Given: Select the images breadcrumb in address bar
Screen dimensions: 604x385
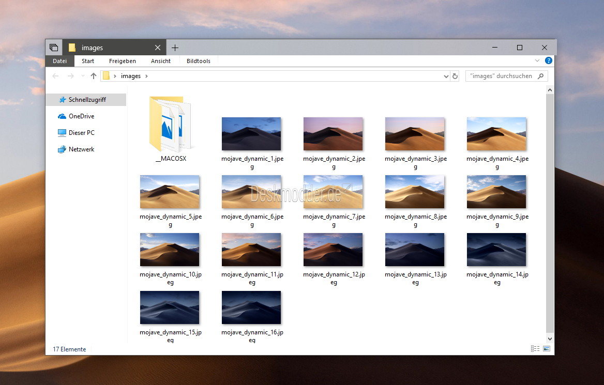Looking at the screenshot, I should coord(131,76).
